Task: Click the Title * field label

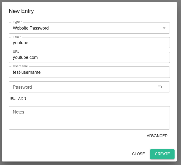Action: 17,37
